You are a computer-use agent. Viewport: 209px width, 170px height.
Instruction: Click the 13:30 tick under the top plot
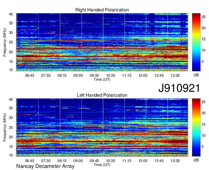click(x=175, y=75)
